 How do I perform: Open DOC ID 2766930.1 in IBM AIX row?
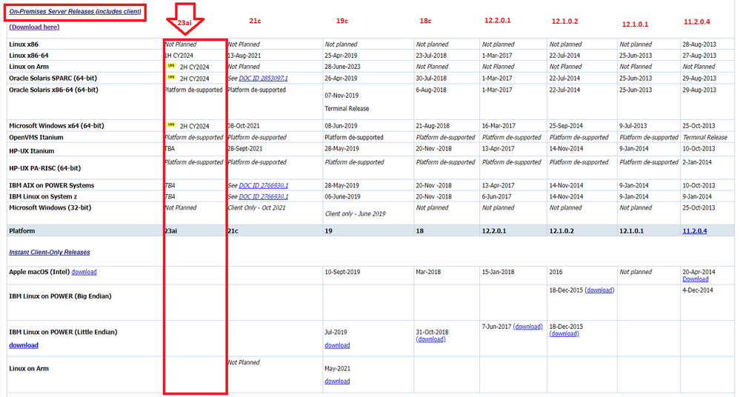coord(264,185)
